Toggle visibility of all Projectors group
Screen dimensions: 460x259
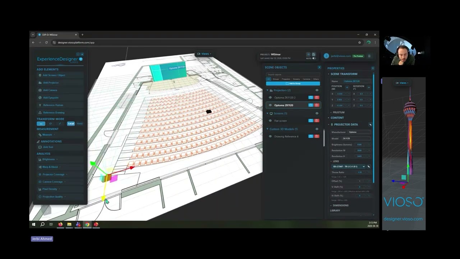(x=317, y=90)
